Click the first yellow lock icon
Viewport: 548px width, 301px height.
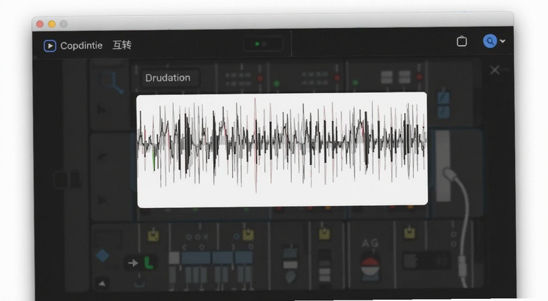[x=153, y=236]
